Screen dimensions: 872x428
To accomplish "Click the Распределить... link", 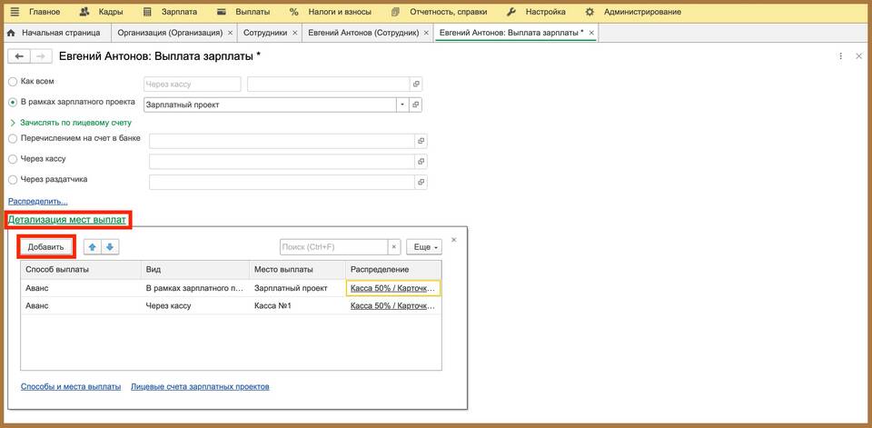I will pyautogui.click(x=38, y=202).
